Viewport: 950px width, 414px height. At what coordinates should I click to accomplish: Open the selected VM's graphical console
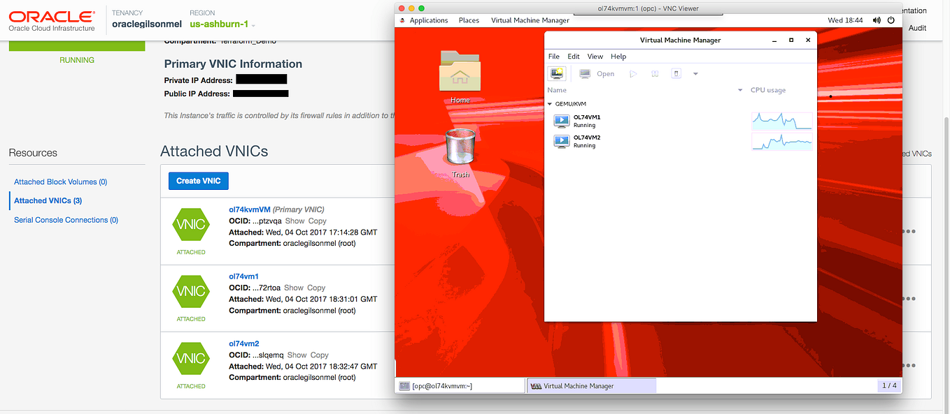[594, 73]
